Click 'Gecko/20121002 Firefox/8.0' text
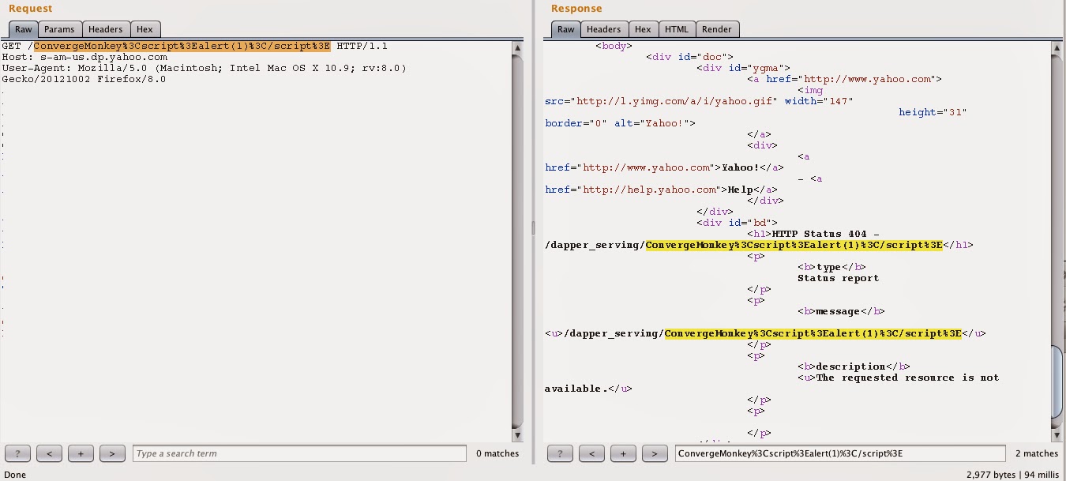 click(x=84, y=79)
